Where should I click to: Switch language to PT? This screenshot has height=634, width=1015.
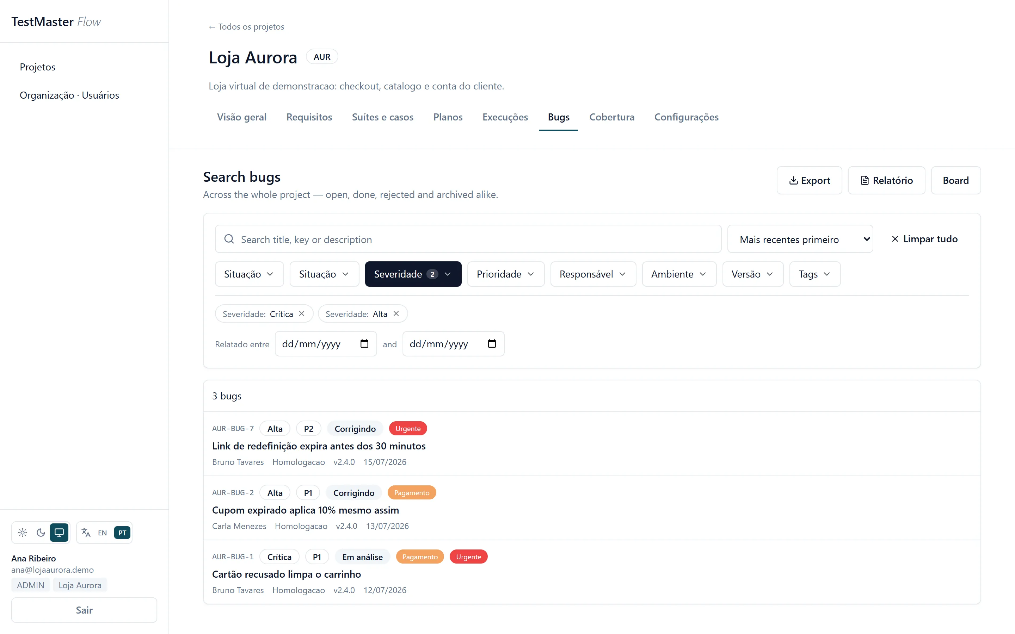[x=122, y=533]
